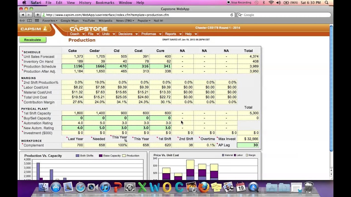Edit Cid Buy/Sell Capacity field
The image size is (351, 197).
point(117,118)
